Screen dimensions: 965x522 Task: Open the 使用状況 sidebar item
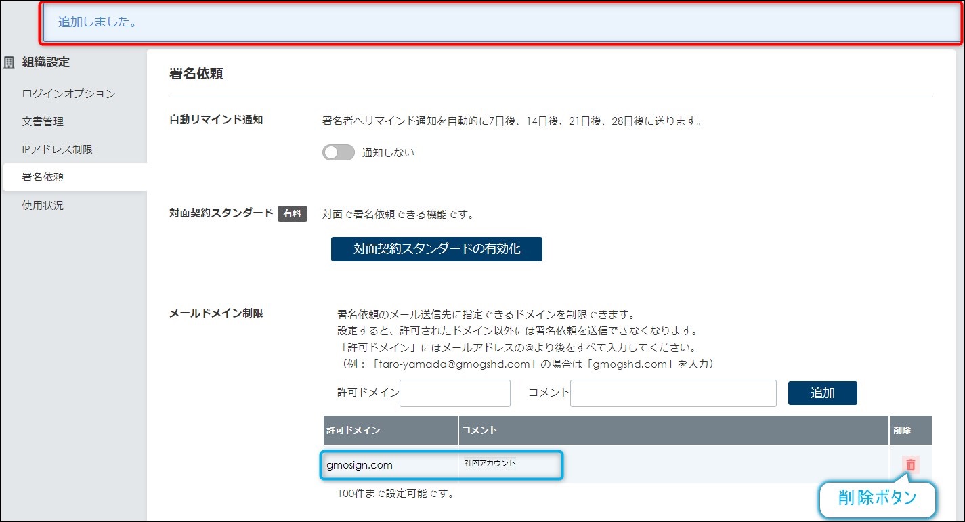click(43, 205)
